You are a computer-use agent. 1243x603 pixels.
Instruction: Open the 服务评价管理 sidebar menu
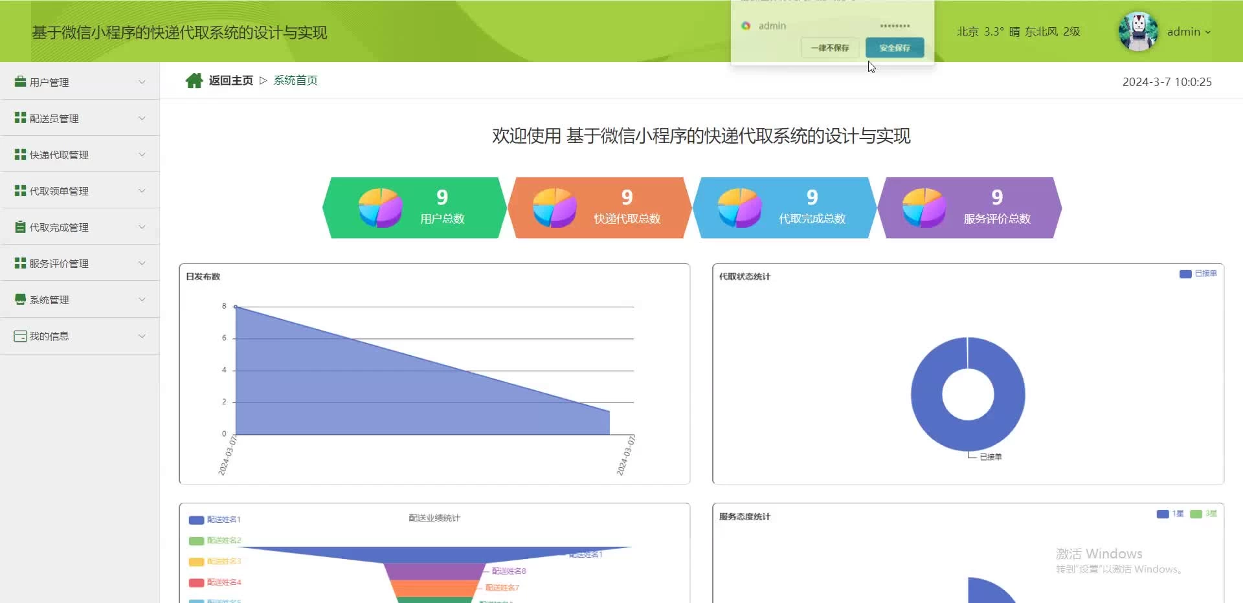pyautogui.click(x=80, y=263)
